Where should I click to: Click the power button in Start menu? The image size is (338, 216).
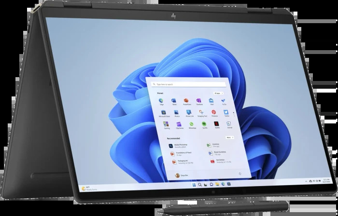(x=240, y=174)
